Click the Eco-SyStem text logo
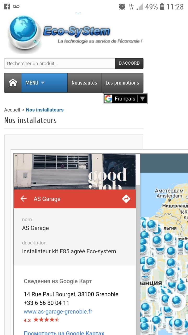 coord(77,31)
